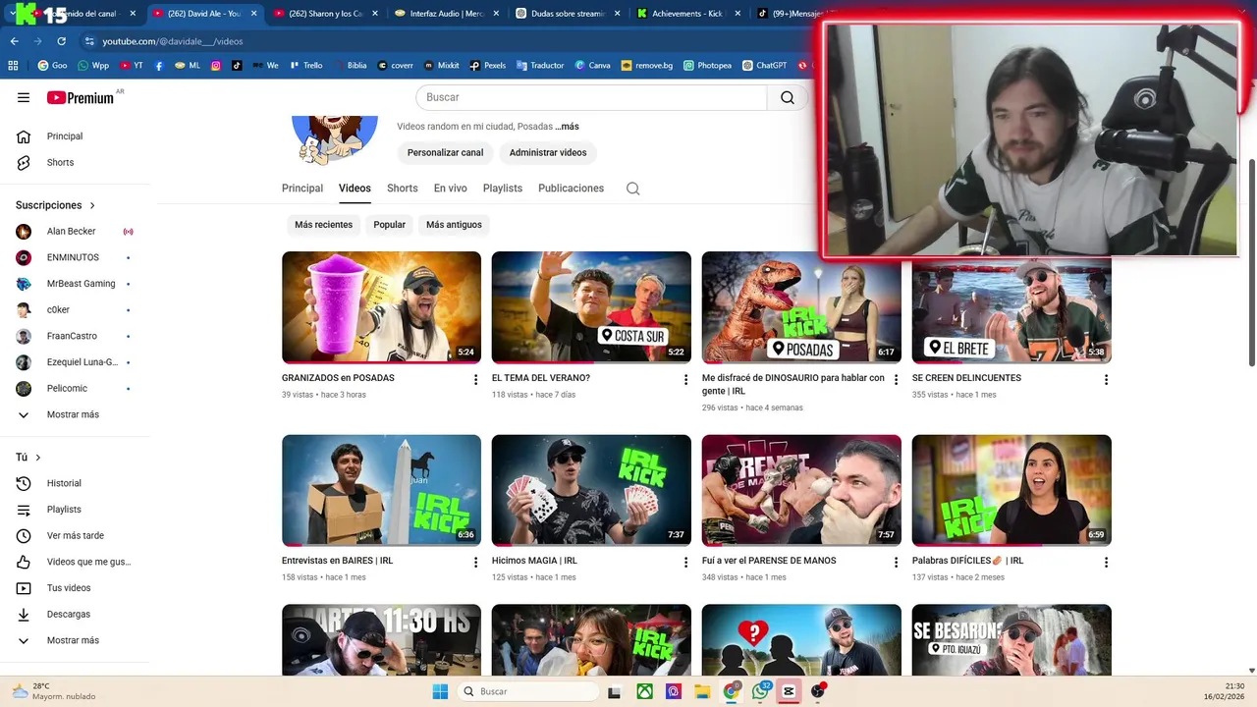Reload the page with browser refresh button
The height and width of the screenshot is (707, 1257).
click(61, 41)
